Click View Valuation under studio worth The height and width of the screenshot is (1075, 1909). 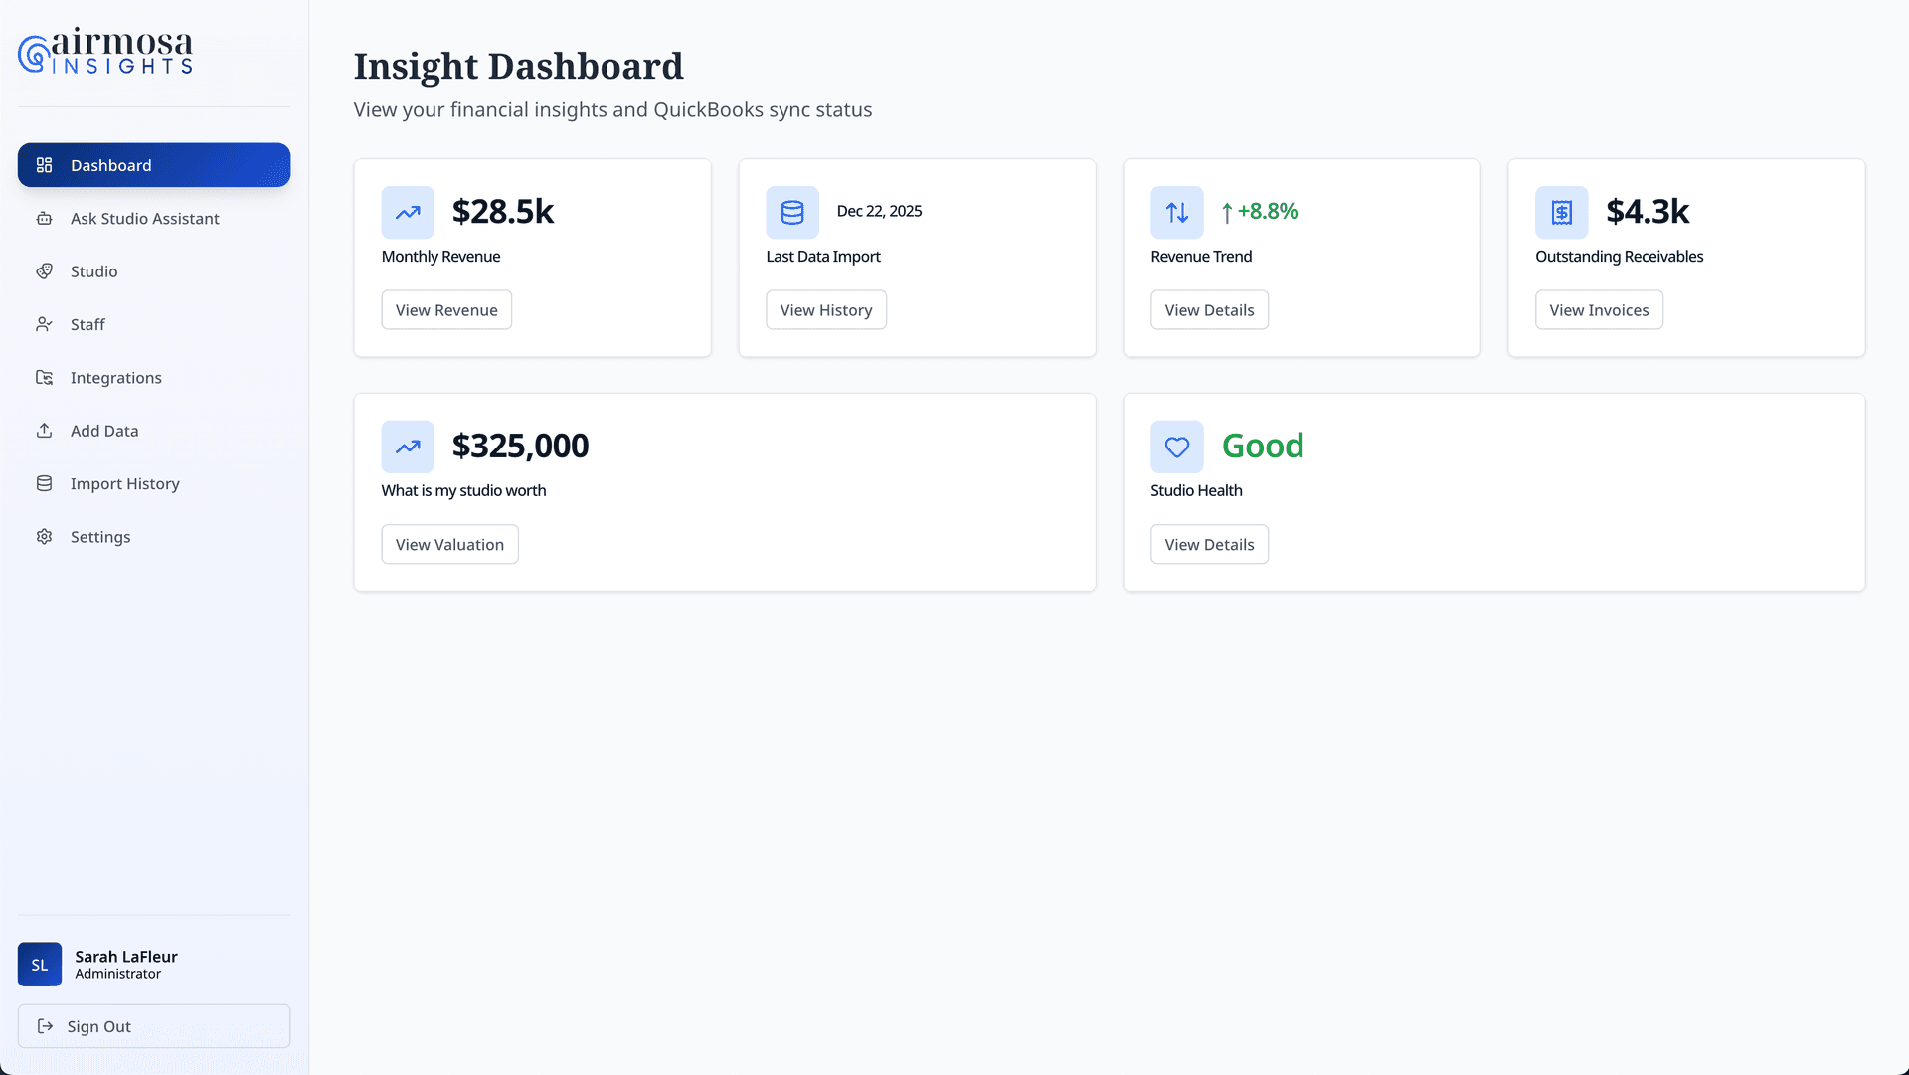tap(449, 544)
